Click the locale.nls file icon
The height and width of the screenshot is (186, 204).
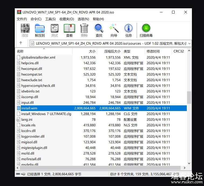[x=19, y=125]
